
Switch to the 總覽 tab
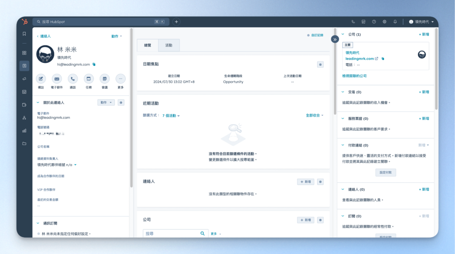click(x=148, y=45)
